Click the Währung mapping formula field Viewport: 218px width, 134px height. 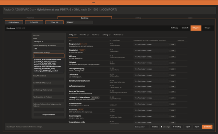pyautogui.click(x=151, y=57)
